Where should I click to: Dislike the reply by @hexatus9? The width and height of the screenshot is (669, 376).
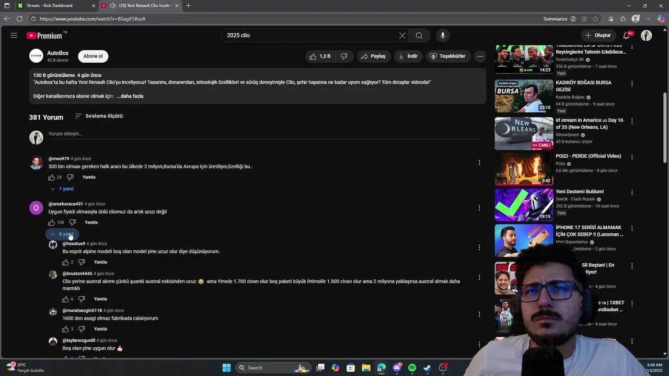click(82, 262)
